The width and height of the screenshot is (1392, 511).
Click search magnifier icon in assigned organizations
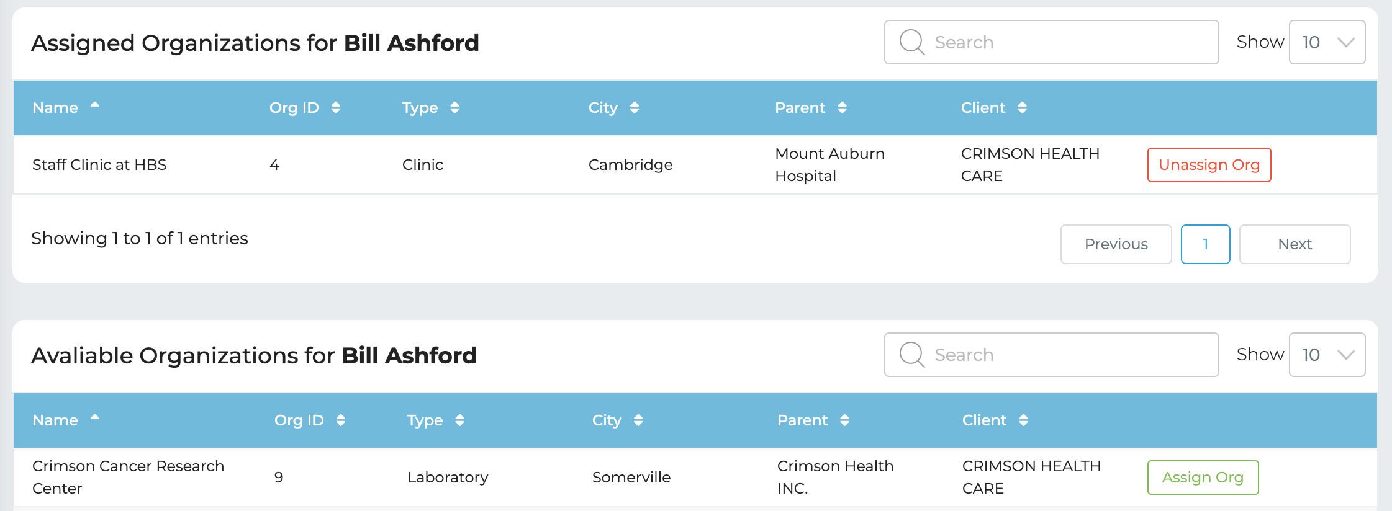912,42
